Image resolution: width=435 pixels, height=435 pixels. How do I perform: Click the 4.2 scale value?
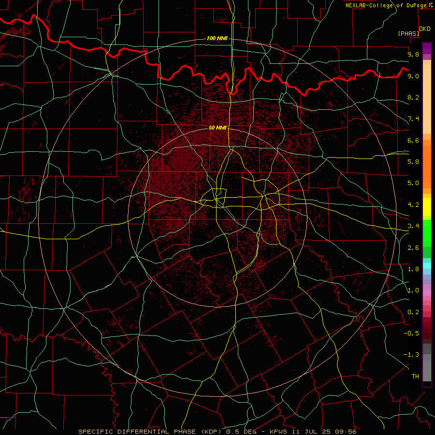point(413,205)
